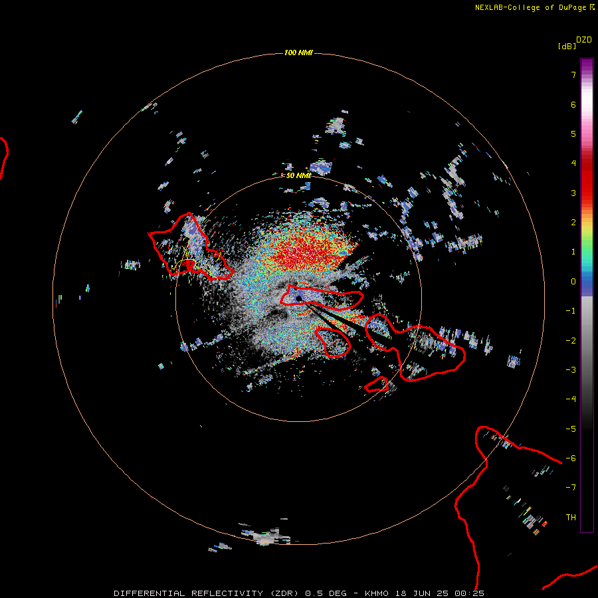Click the 5 value on the color scale
Viewport: 598px width, 598px height.
click(573, 134)
